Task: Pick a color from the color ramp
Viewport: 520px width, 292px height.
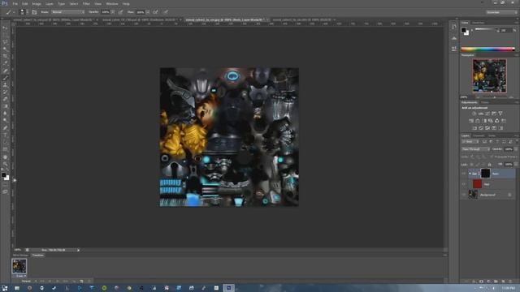Action: (487, 49)
